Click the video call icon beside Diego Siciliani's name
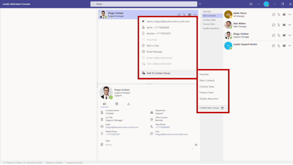The height and width of the screenshot is (165, 293). (x=189, y=14)
